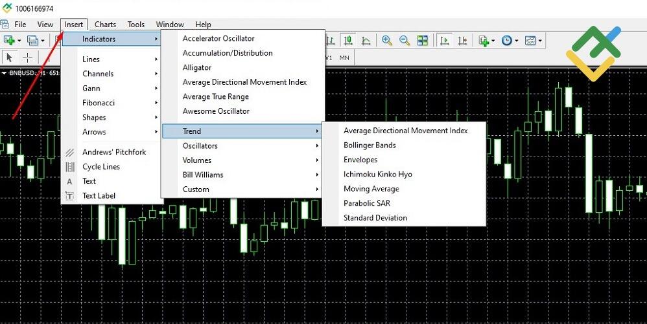Toggle the Auto Scroll chart icon
This screenshot has height=324, width=647.
[444, 40]
